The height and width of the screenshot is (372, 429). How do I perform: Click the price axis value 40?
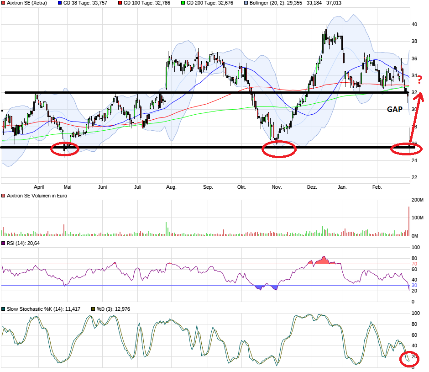click(x=414, y=24)
